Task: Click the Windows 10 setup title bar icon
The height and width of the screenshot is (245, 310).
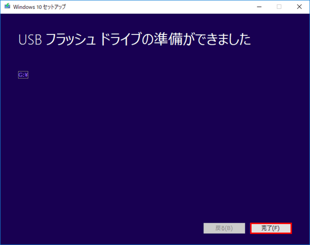Action: [7, 6]
